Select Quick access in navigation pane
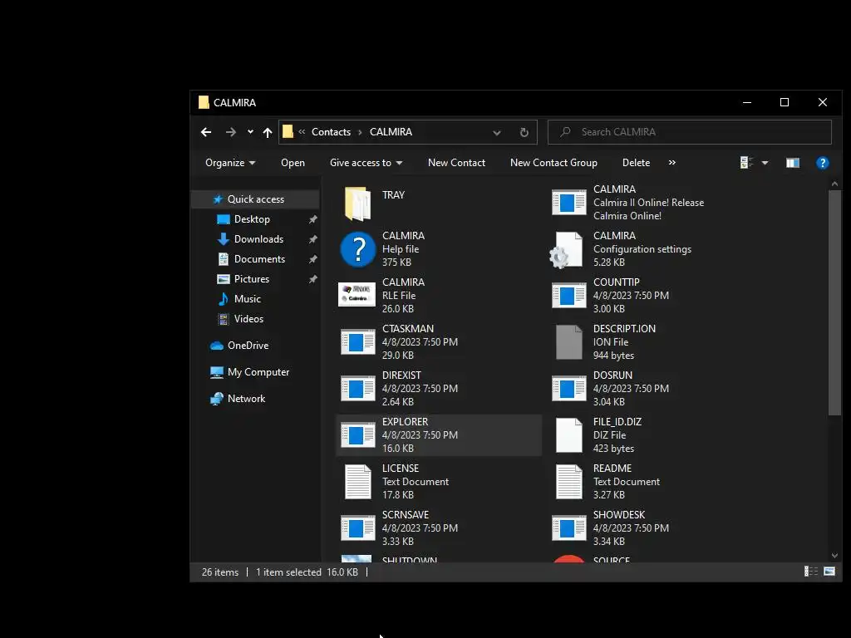The height and width of the screenshot is (638, 851). click(256, 199)
